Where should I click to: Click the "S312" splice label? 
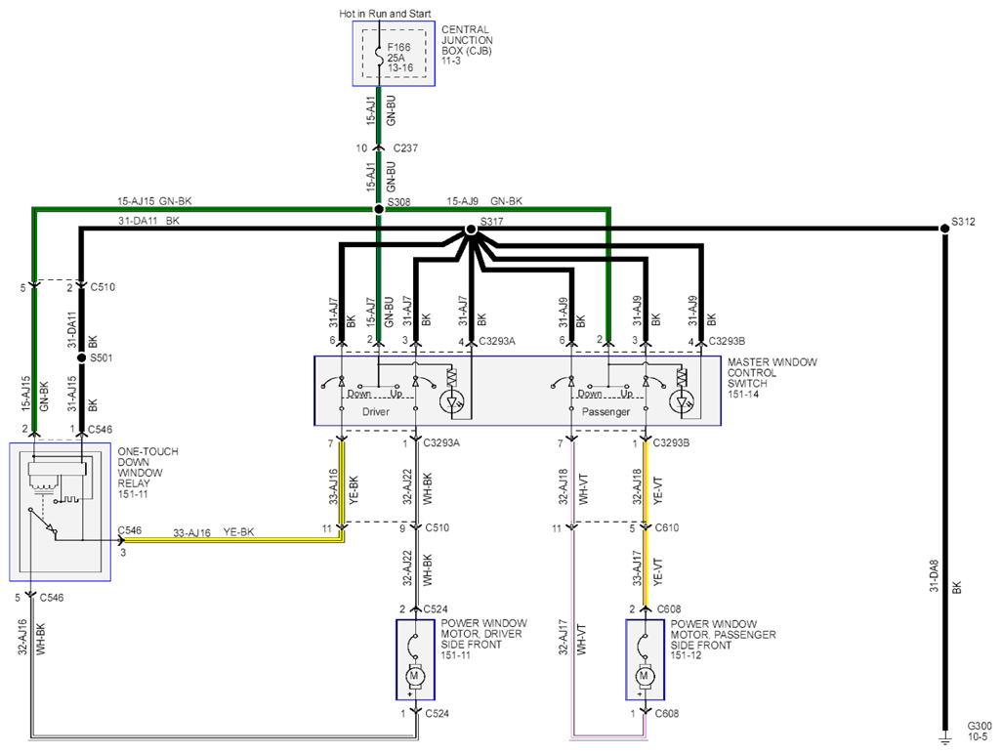point(963,223)
